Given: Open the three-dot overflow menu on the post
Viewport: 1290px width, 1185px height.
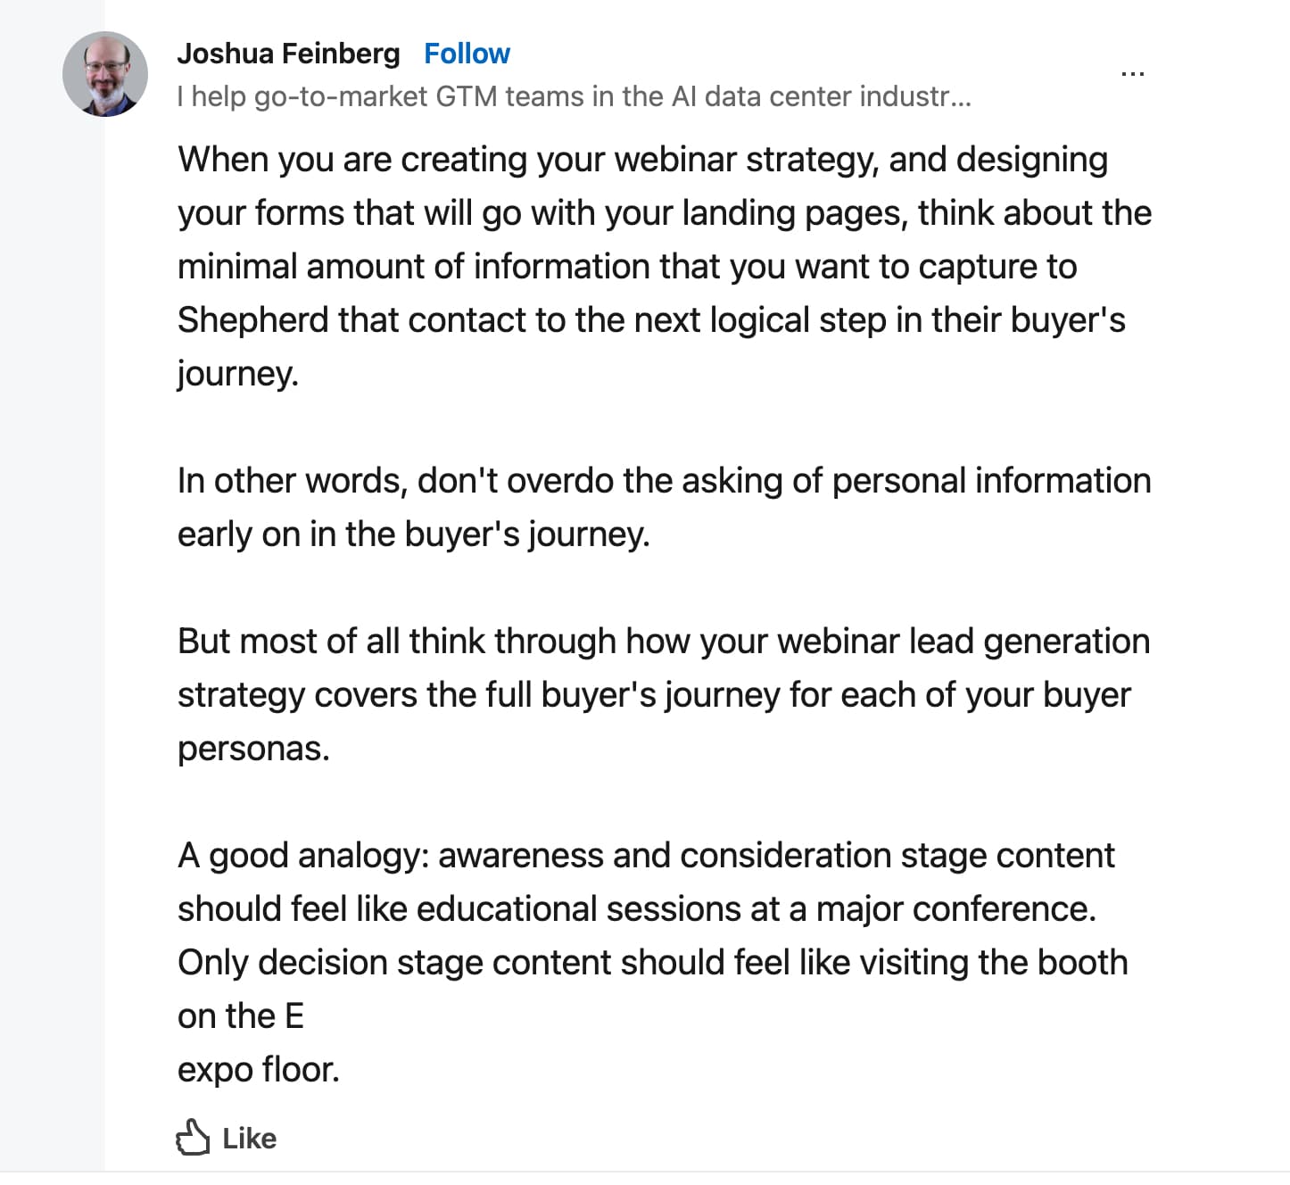Looking at the screenshot, I should 1133,72.
